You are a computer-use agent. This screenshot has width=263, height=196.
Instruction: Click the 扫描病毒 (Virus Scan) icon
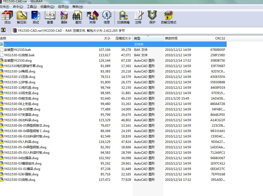tap(124, 17)
